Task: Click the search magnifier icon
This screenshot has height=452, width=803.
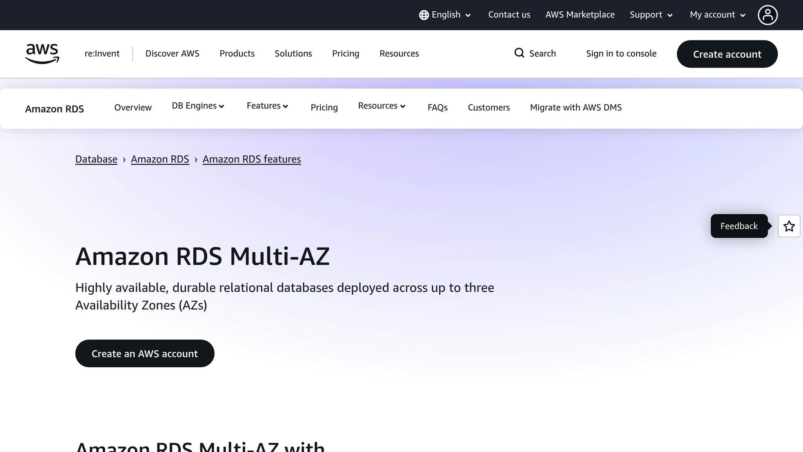Action: click(x=519, y=53)
